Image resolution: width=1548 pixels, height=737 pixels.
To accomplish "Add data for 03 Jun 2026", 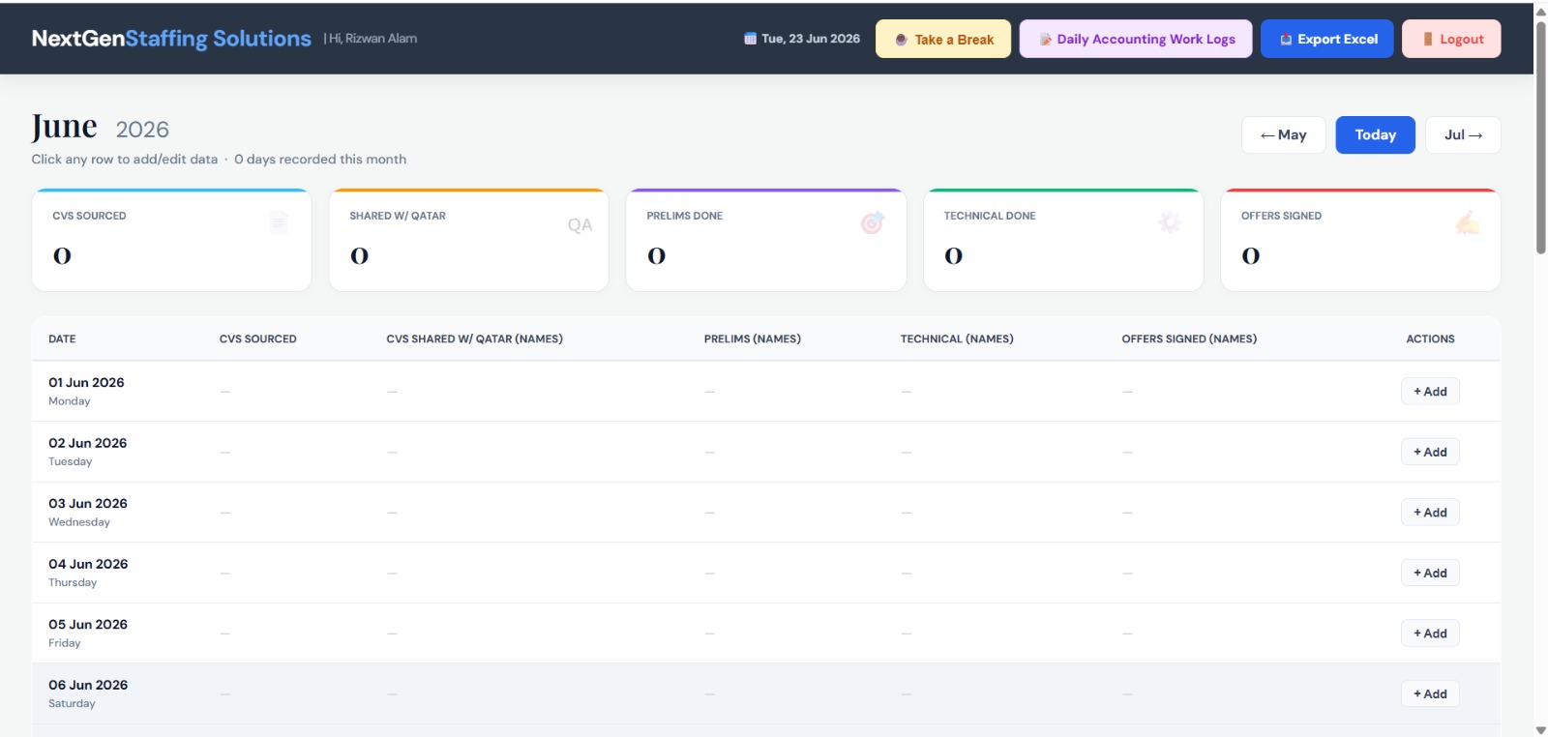I will click(1430, 513).
